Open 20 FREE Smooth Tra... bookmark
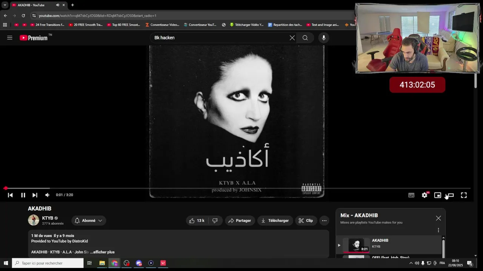The width and height of the screenshot is (483, 271). pyautogui.click(x=85, y=25)
